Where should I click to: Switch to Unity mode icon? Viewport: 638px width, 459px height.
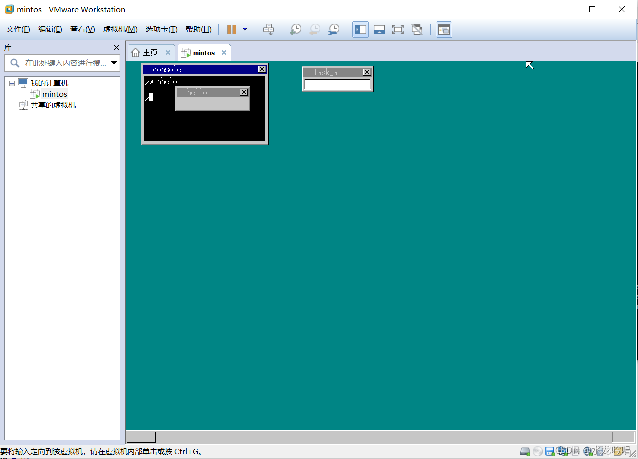(x=417, y=29)
